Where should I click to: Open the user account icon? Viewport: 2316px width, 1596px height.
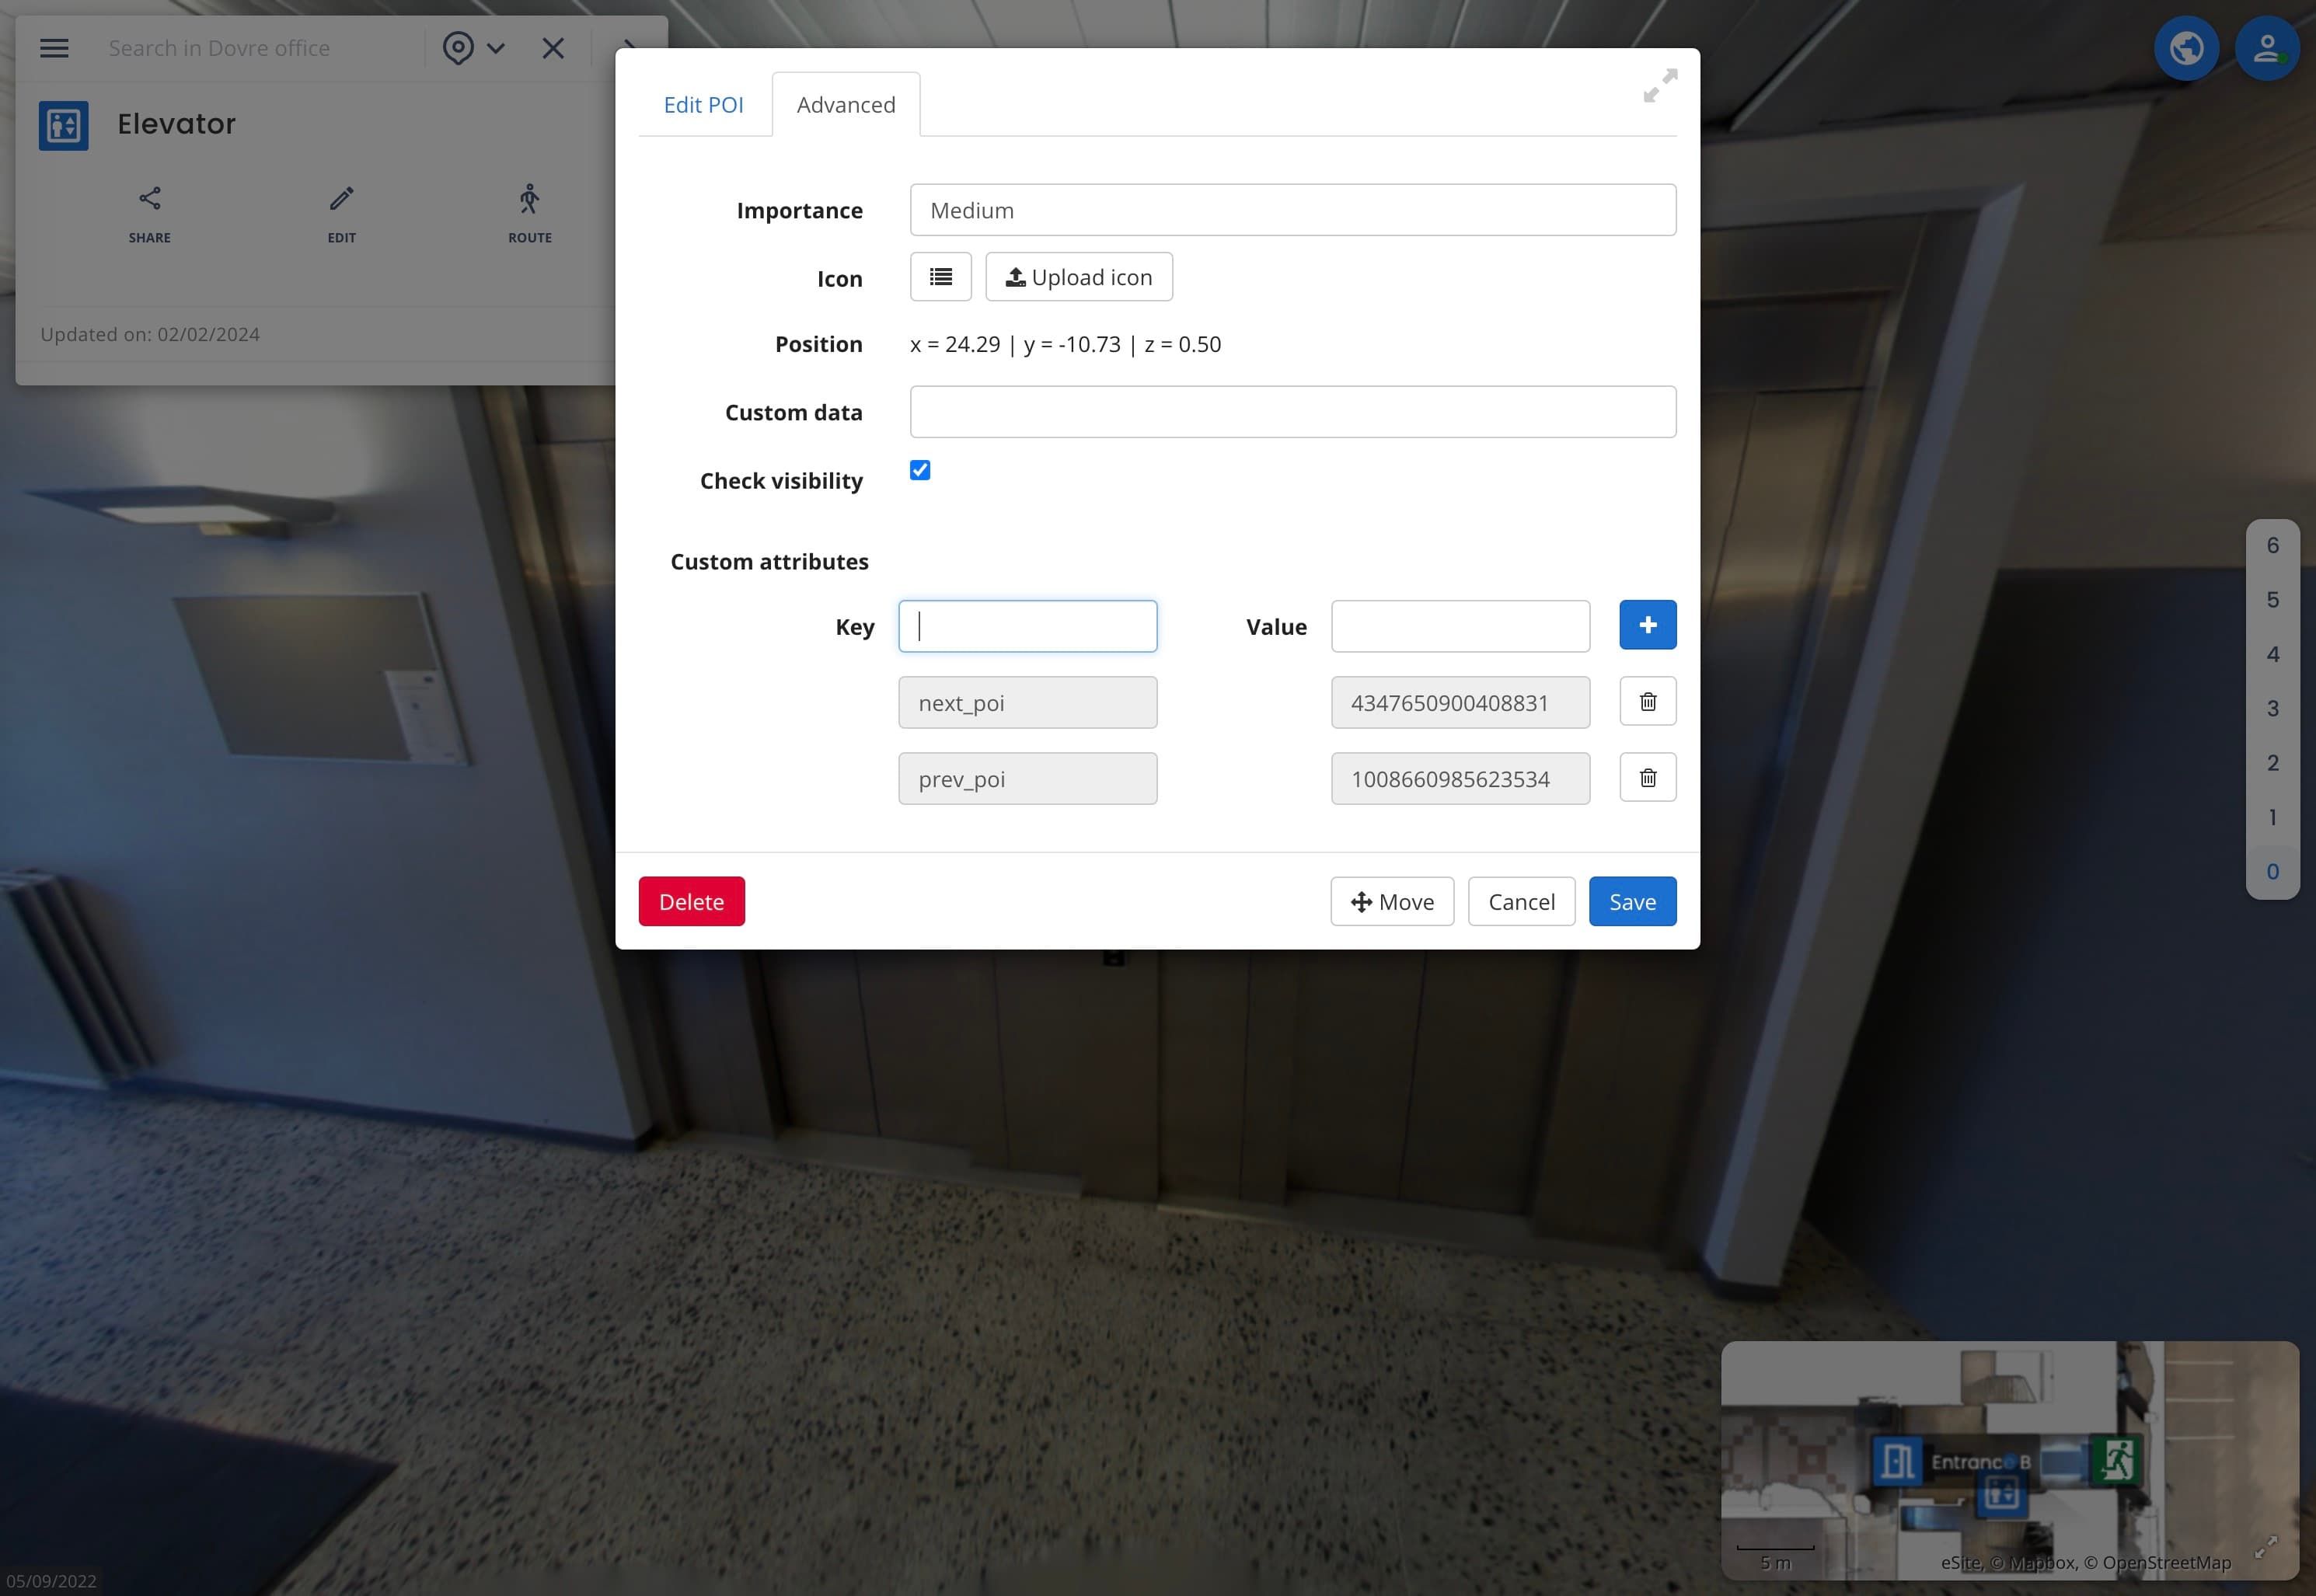click(x=2266, y=48)
